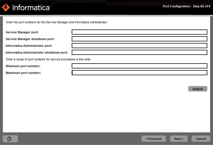Click the 'Service Manager shutdown port:' label
The width and height of the screenshot is (213, 145).
[30, 39]
